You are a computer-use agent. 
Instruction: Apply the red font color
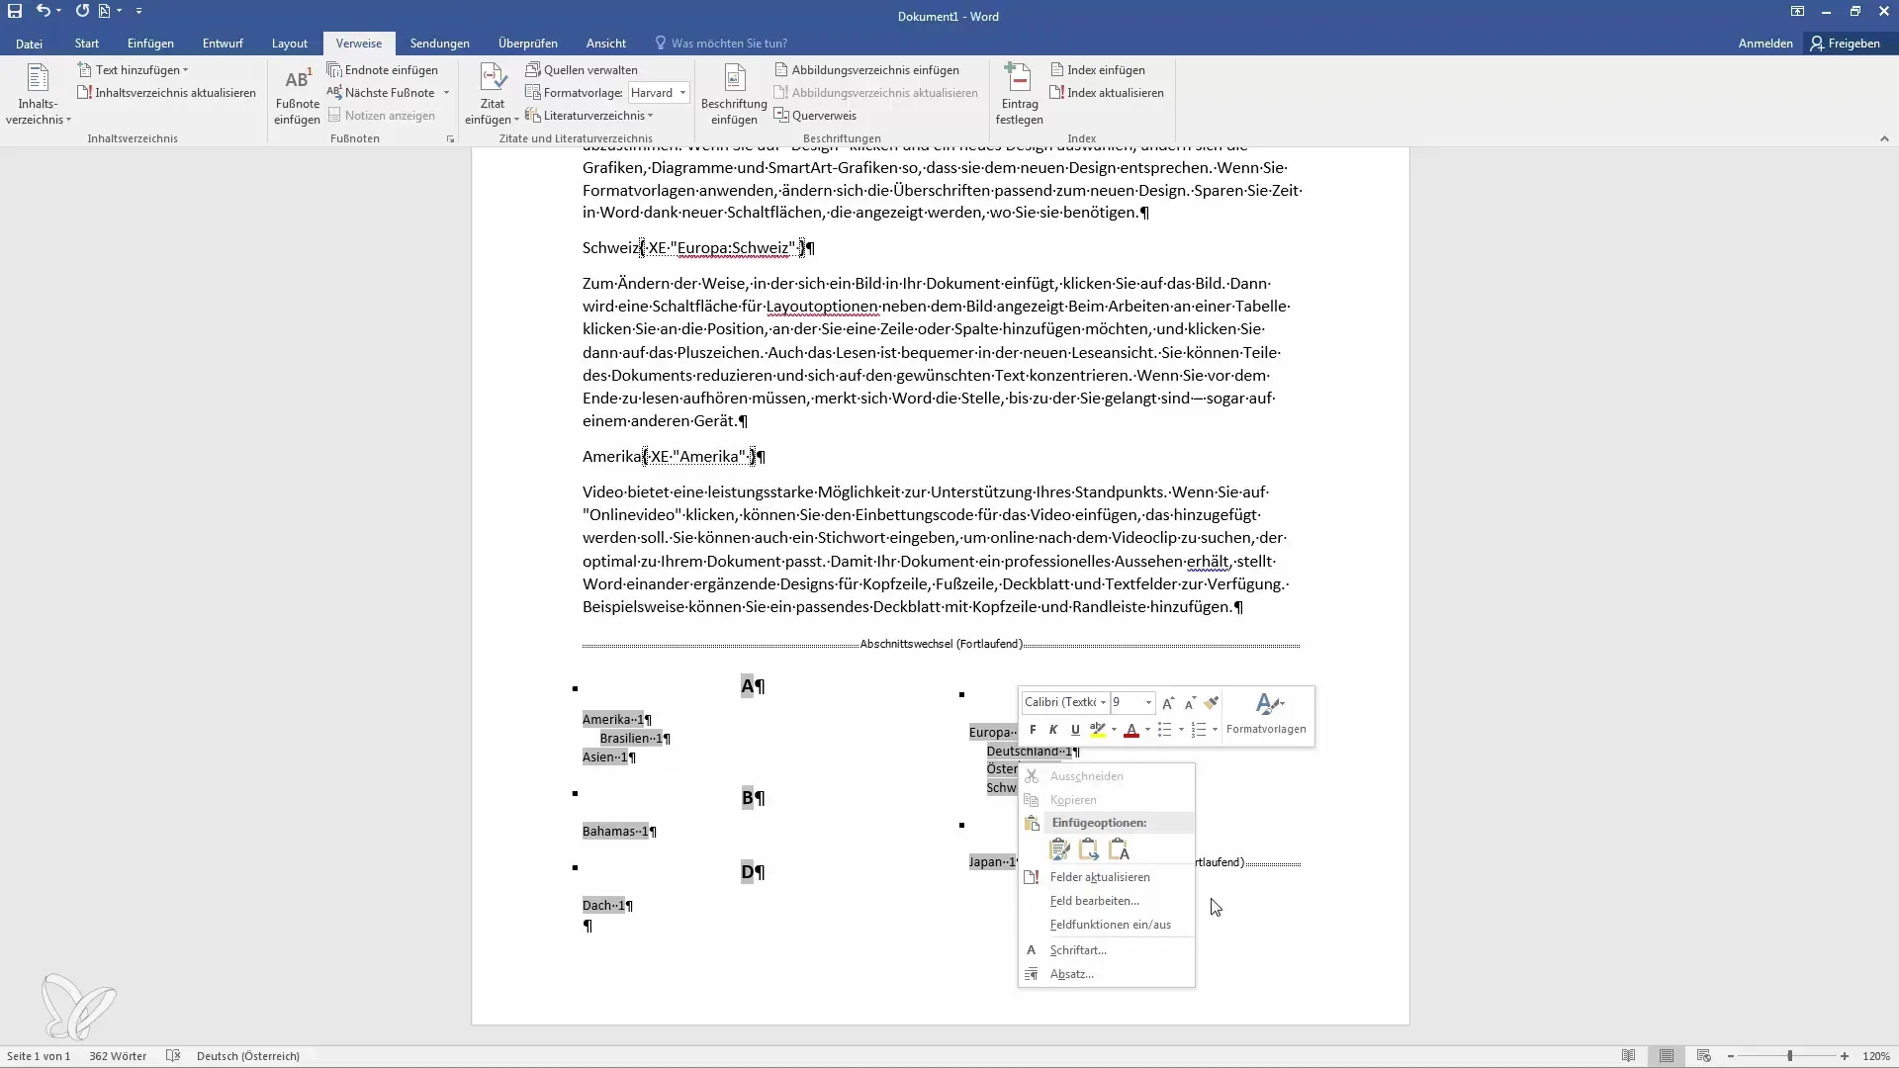coord(1131,730)
